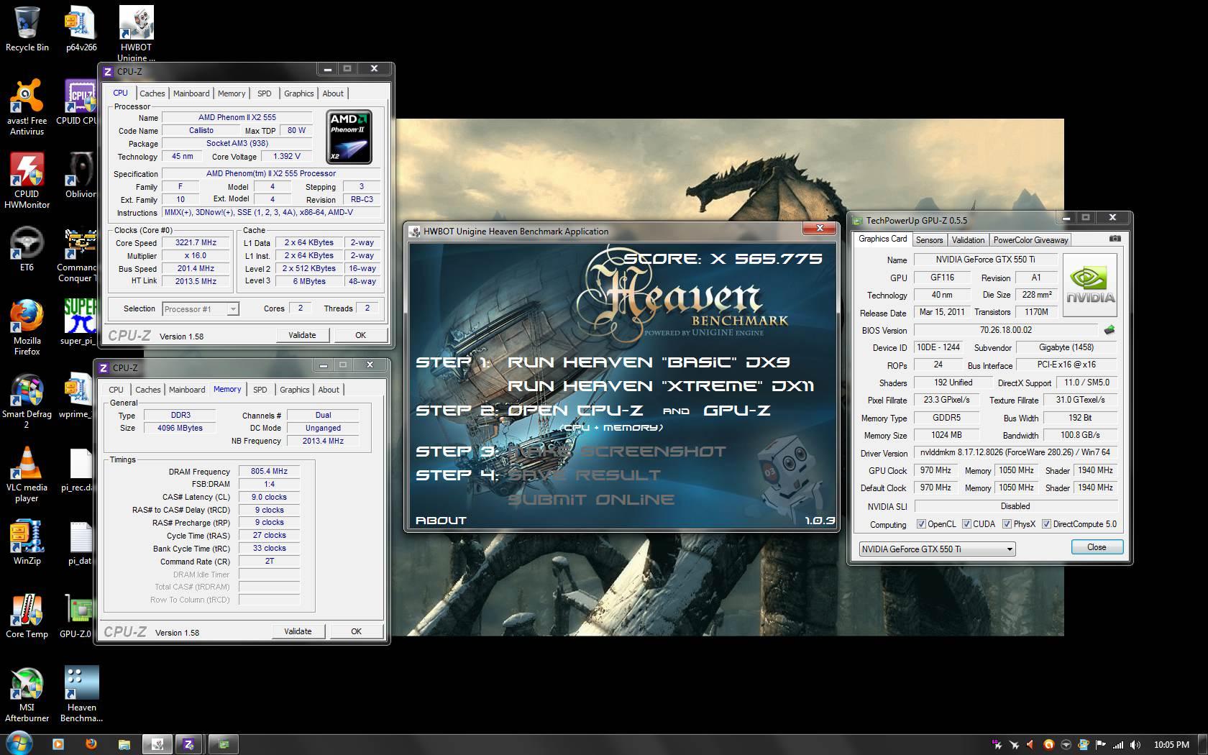Open the ET6 desktop shortcut
The width and height of the screenshot is (1208, 755).
[27, 250]
